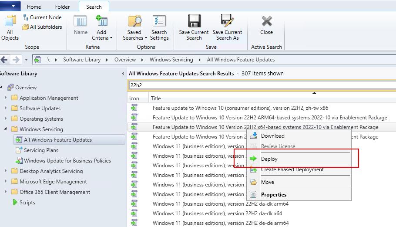Expand Office 365 Client Management folder
Image resolution: width=396 pixels, height=227 pixels.
click(6, 192)
